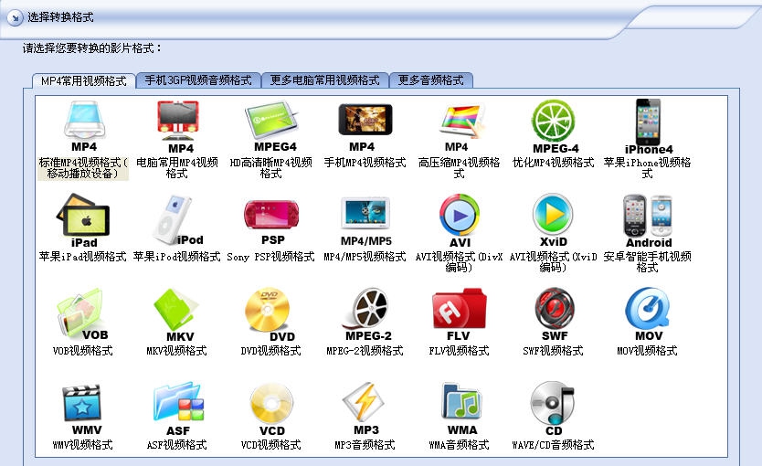Click the 苹果iPhone视频格式 label
This screenshot has height=466, width=762.
tap(647, 167)
